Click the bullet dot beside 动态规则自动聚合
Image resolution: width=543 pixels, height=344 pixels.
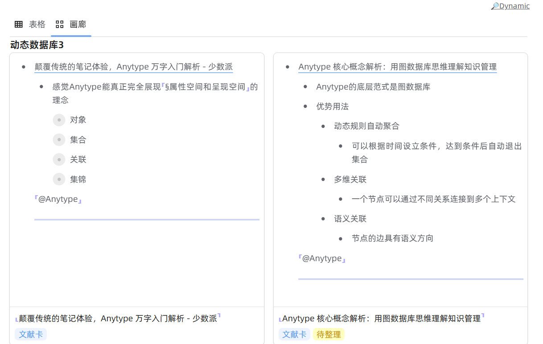(x=323, y=127)
